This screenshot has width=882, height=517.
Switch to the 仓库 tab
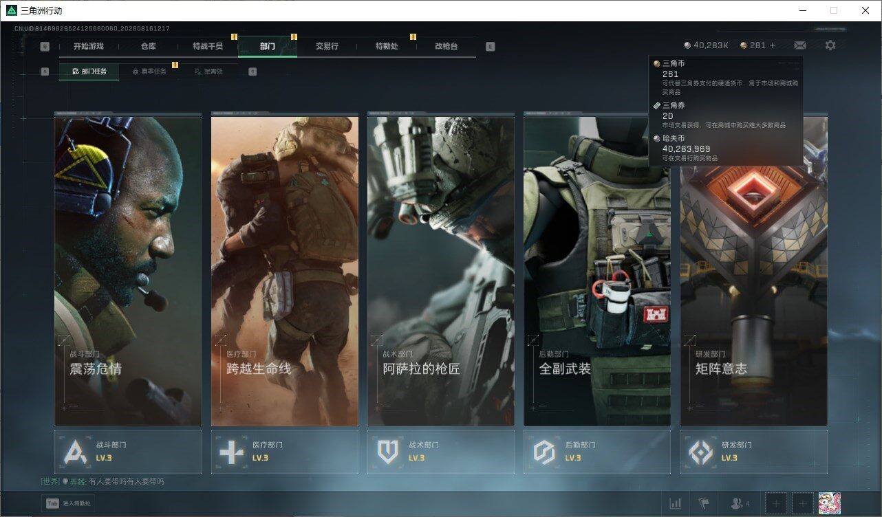coord(148,46)
